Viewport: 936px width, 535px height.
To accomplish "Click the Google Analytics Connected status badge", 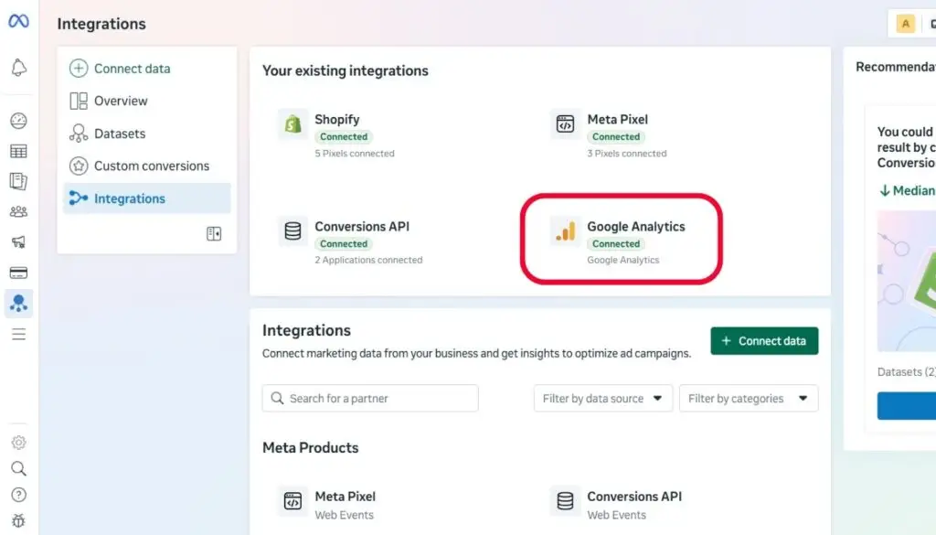I will coord(616,243).
